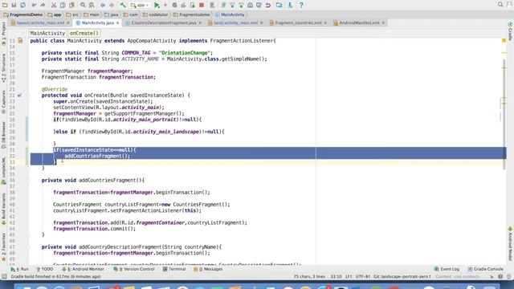Viewport: 514px width, 289px height.
Task: Toggle tool window buttons at bottom-left corner
Action: tap(4, 276)
